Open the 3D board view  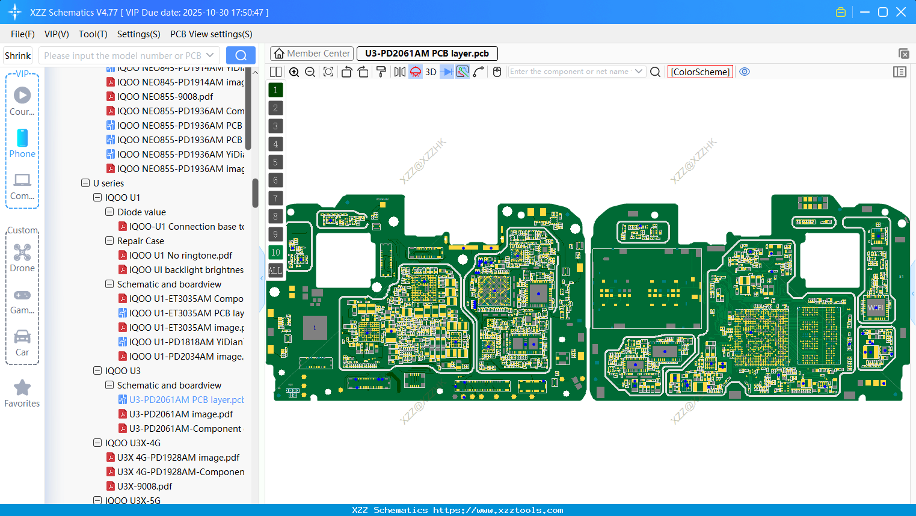(430, 72)
